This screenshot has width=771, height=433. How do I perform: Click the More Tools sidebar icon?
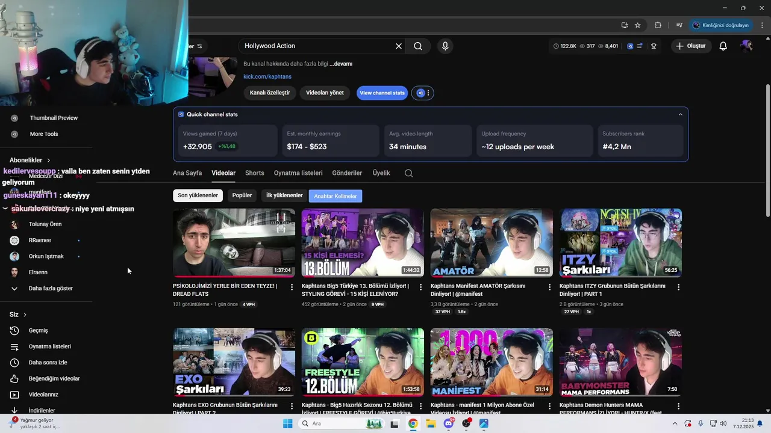(14, 134)
